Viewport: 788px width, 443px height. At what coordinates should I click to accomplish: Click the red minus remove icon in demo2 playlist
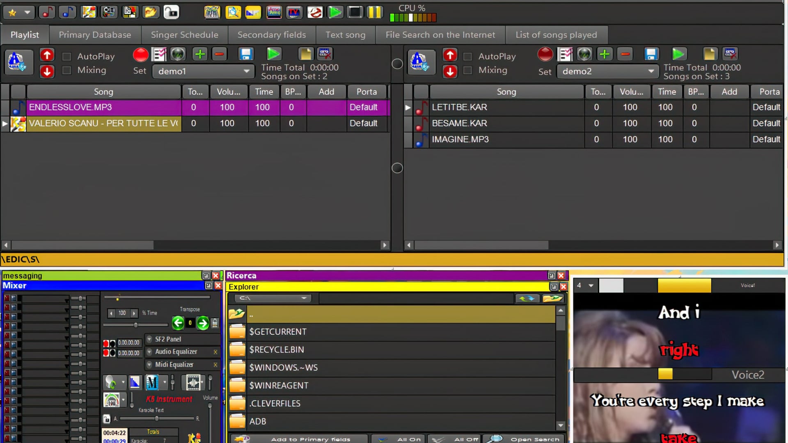tap(625, 54)
